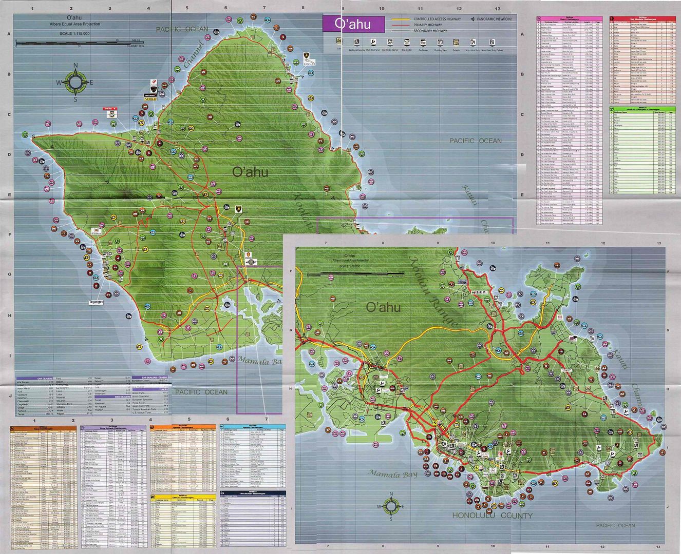This screenshot has width=681, height=554.
Task: Click the Car Rental Agency legend icon
Action: click(x=357, y=42)
